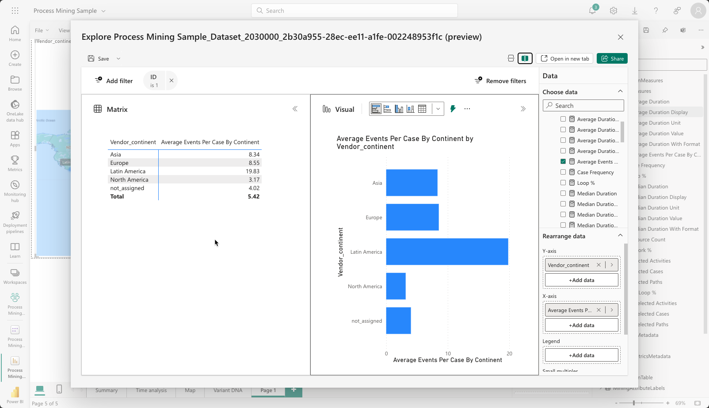Remove the ID is 1 filter
This screenshot has width=709, height=408.
click(x=171, y=80)
